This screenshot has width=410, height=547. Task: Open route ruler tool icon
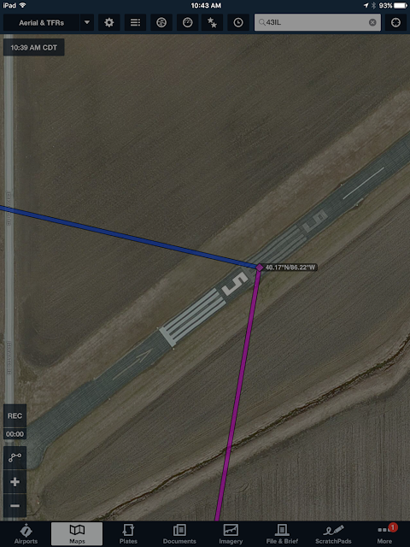(15, 457)
